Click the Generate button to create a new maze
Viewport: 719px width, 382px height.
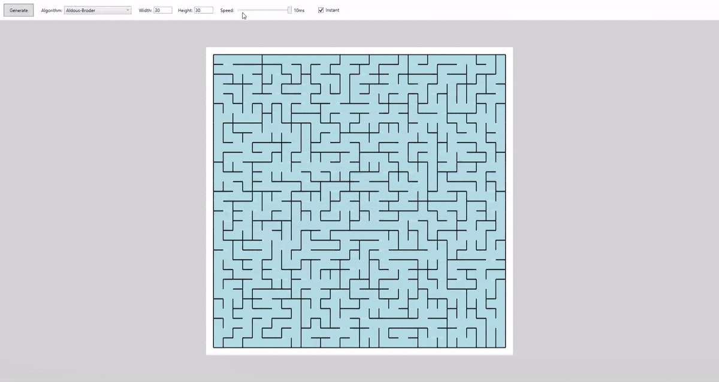18,10
